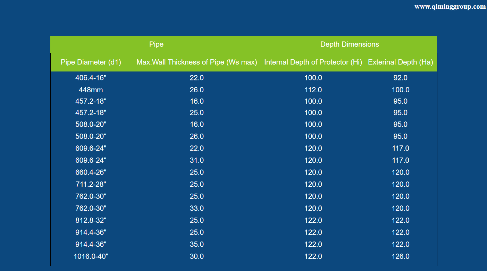
Task: Click the 33.0 wall thickness value
Action: (196, 209)
